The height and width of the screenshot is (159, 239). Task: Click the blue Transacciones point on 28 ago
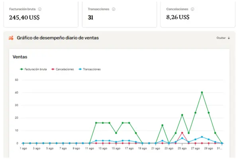[x=202, y=137]
